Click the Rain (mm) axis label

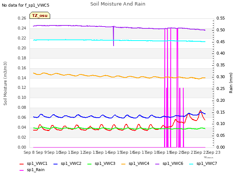coord(231,83)
